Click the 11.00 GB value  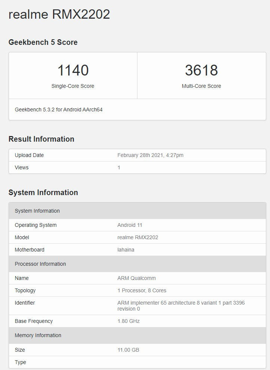pos(128,350)
